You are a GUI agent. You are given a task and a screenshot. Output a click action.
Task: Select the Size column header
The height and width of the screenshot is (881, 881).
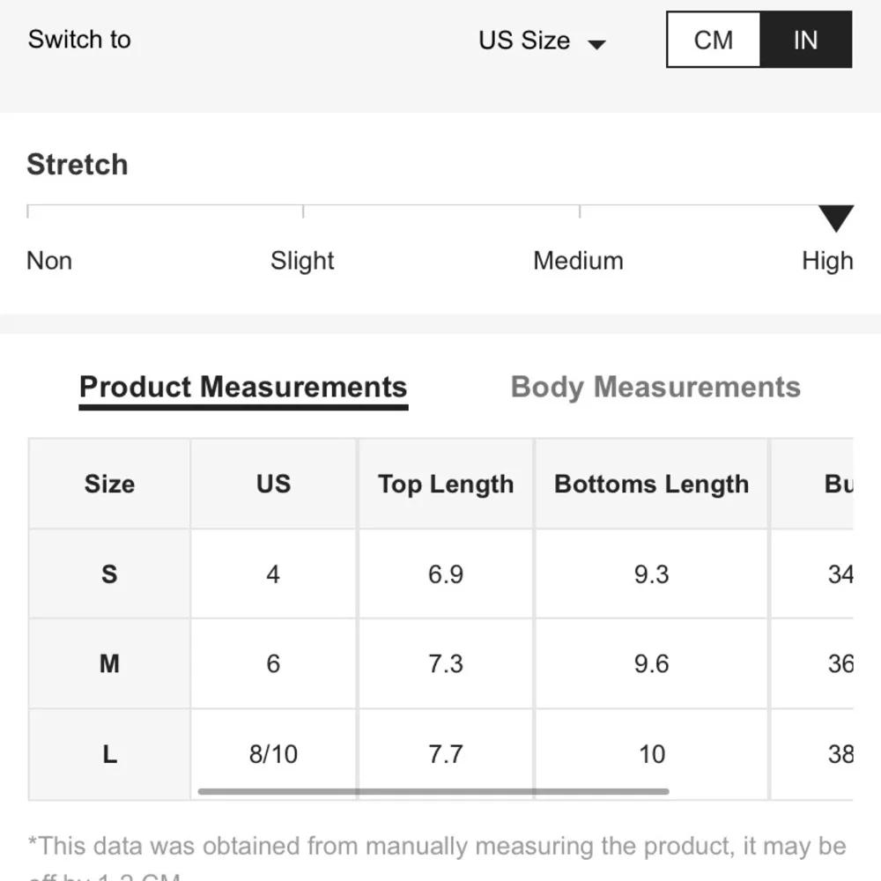[109, 484]
